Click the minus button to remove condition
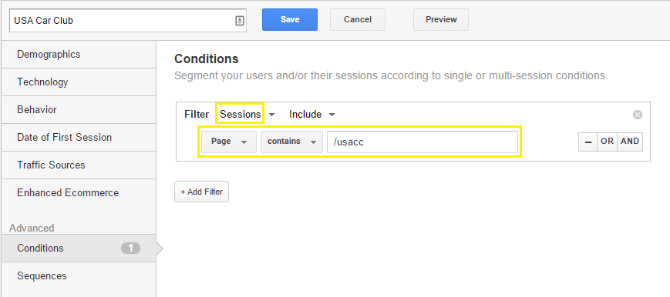 [588, 142]
